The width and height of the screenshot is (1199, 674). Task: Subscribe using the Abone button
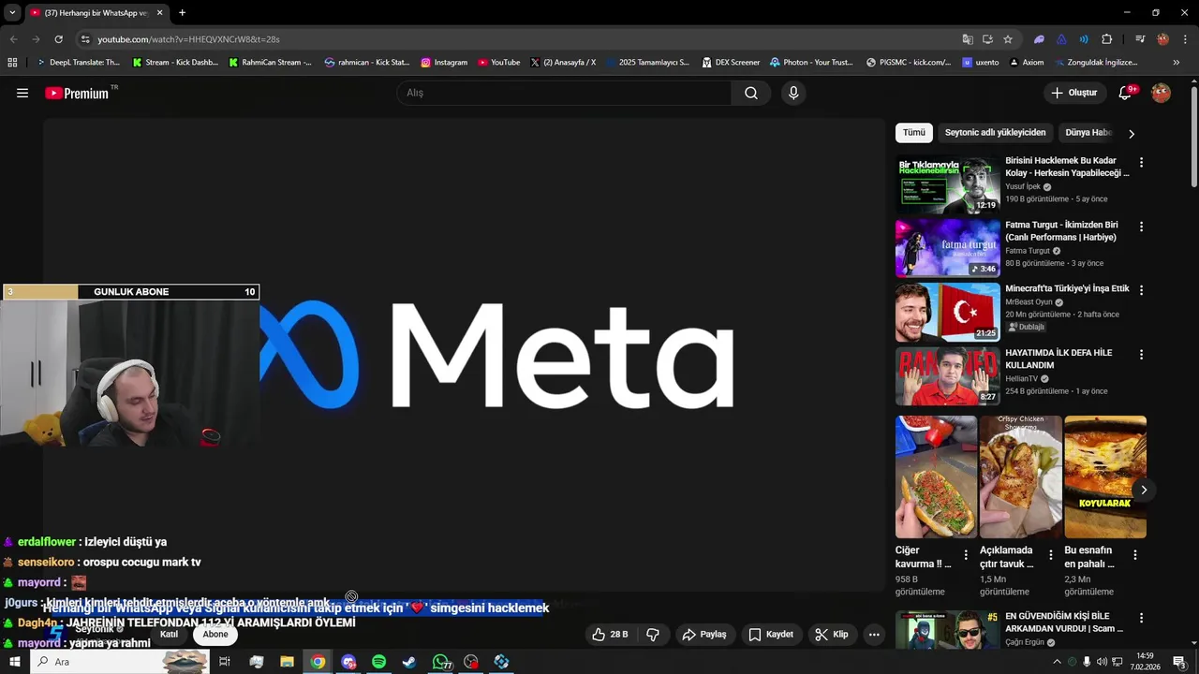click(215, 635)
